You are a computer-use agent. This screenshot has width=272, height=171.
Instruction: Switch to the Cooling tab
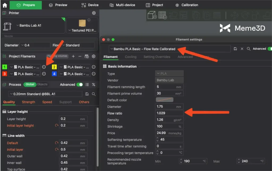pos(130,57)
